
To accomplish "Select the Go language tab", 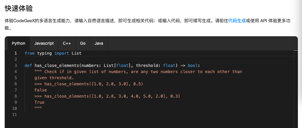I will tap(83, 43).
